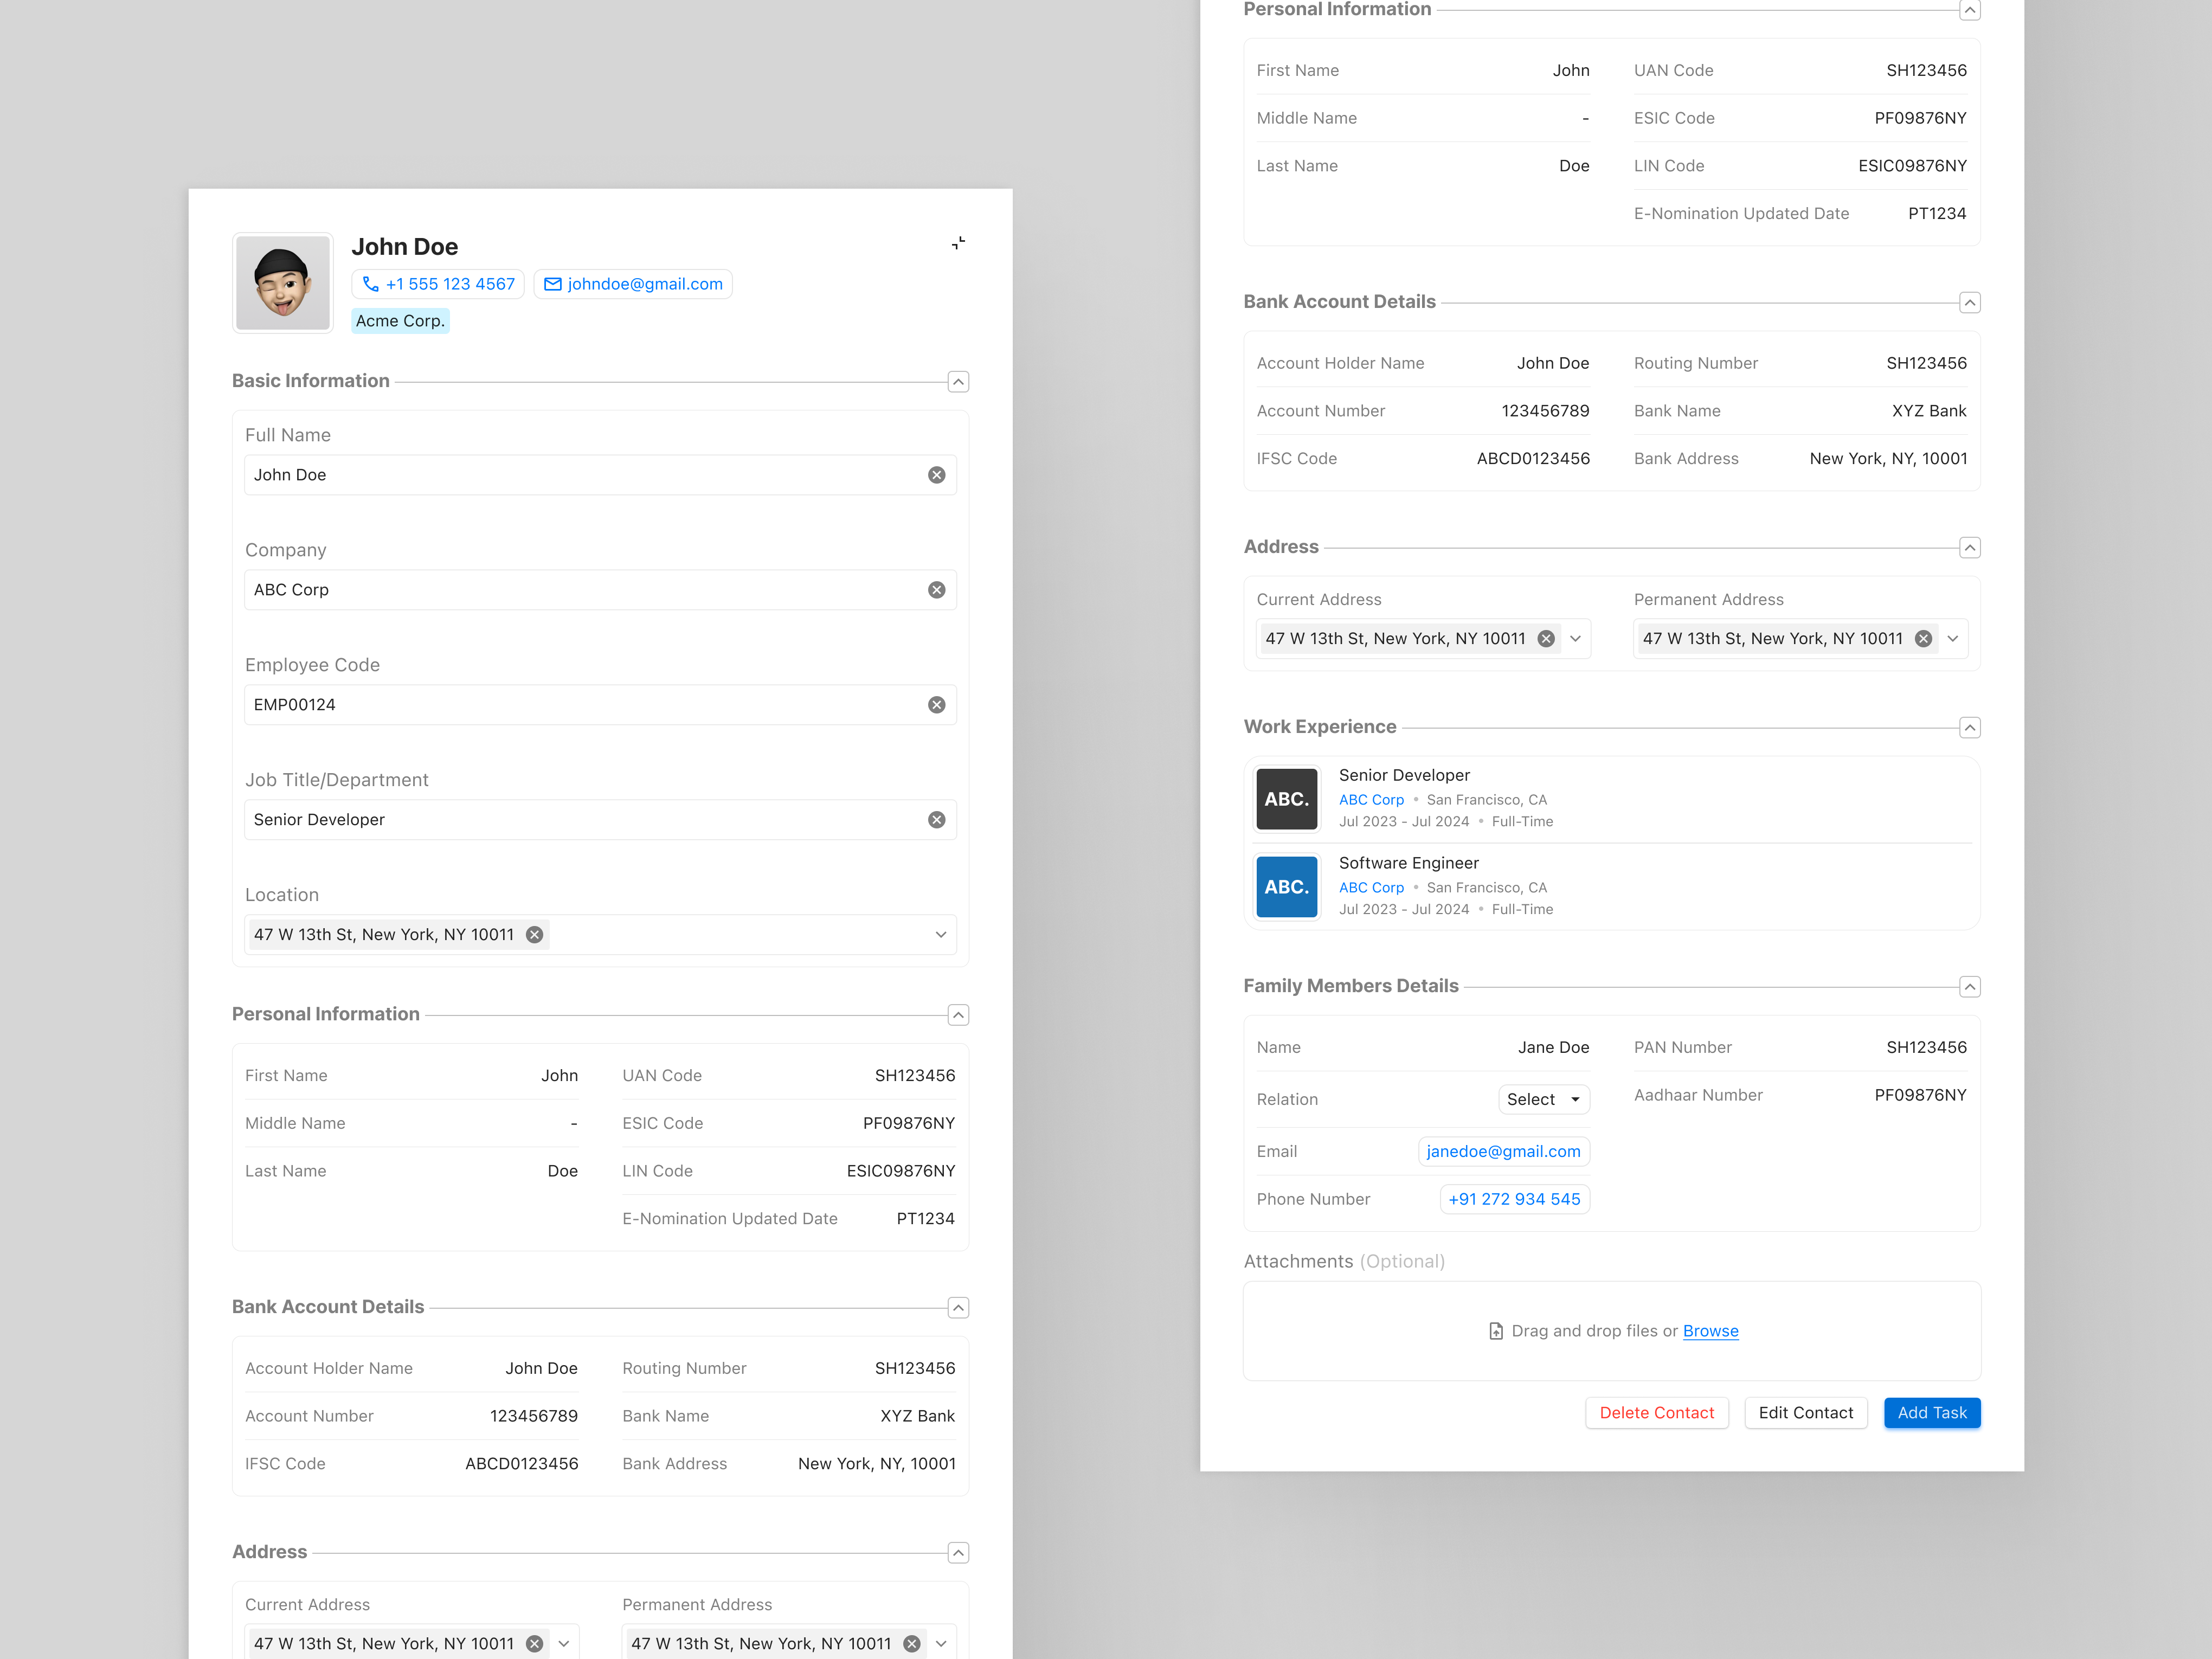Click the ABC logo beside Software Engineer entry
This screenshot has width=2212, height=1659.
tap(1286, 886)
